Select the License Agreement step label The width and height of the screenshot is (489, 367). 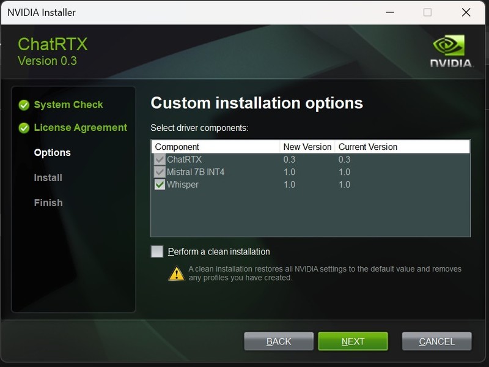81,128
